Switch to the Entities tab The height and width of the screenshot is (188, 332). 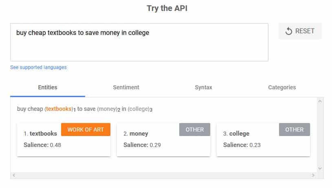click(x=48, y=87)
